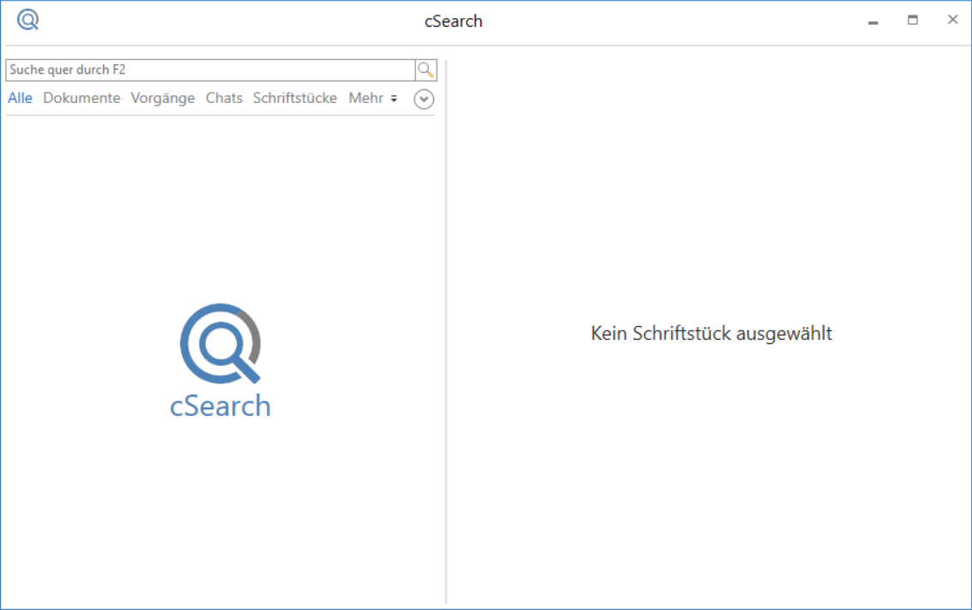
Task: Show the Schriftstücke tab
Action: pyautogui.click(x=295, y=98)
